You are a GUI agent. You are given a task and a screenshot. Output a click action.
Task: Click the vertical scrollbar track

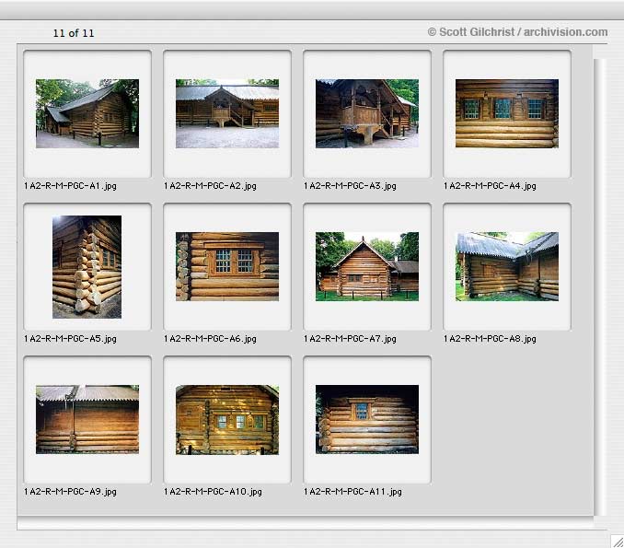pyautogui.click(x=600, y=286)
